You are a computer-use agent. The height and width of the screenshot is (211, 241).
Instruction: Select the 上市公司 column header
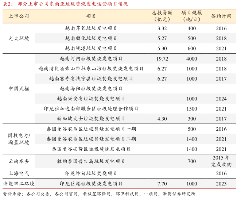point(19,16)
